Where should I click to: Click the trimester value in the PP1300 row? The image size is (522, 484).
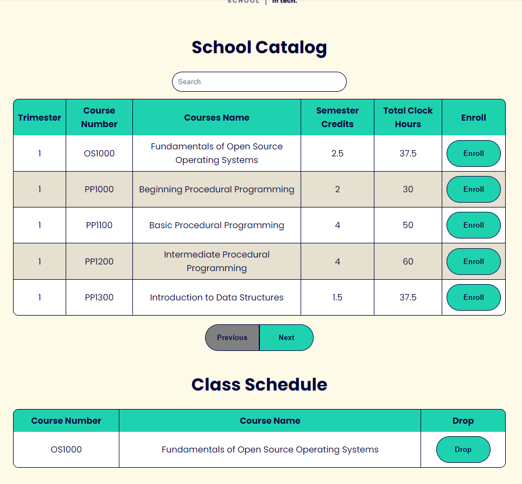click(40, 297)
